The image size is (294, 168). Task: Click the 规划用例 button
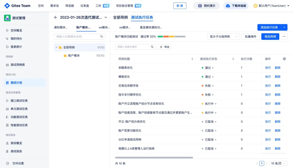point(270,36)
